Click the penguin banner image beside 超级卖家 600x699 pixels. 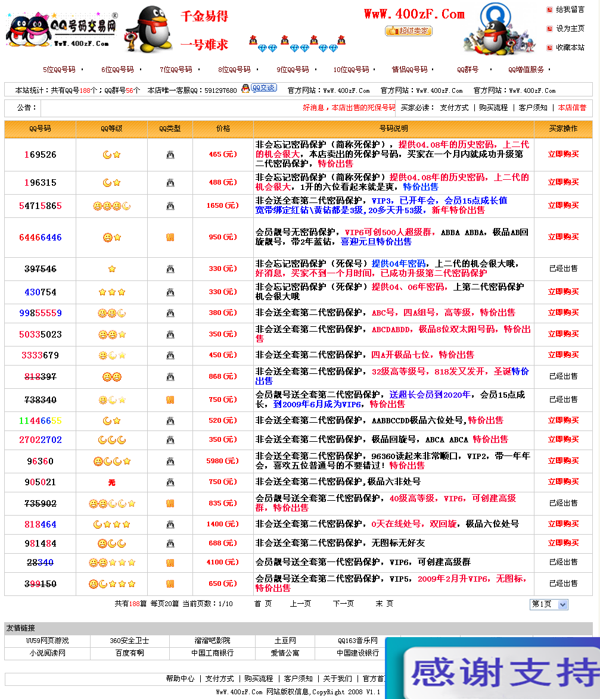(499, 29)
